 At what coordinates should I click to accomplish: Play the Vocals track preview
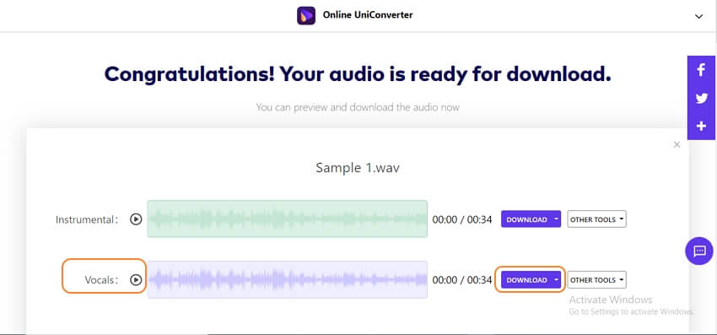click(136, 279)
